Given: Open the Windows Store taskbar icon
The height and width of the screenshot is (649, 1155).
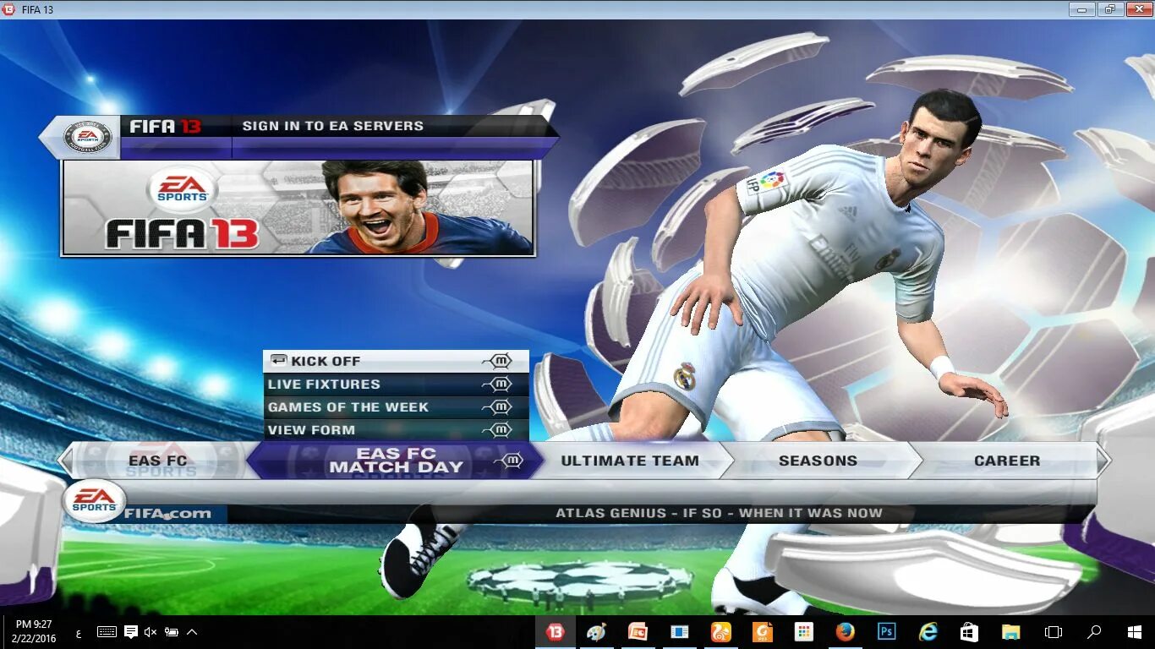Looking at the screenshot, I should (969, 631).
